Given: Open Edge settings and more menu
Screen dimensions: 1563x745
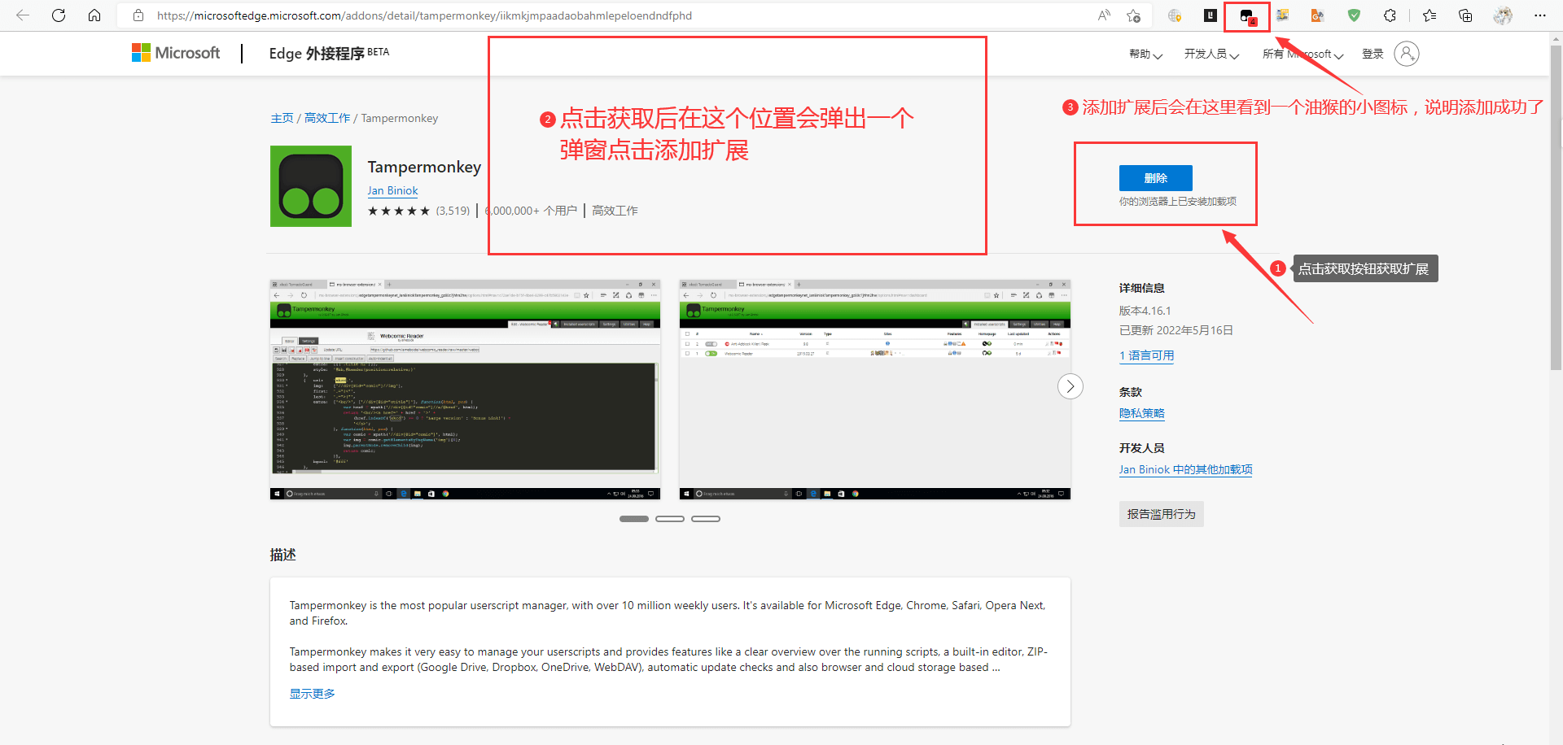Looking at the screenshot, I should [1539, 15].
